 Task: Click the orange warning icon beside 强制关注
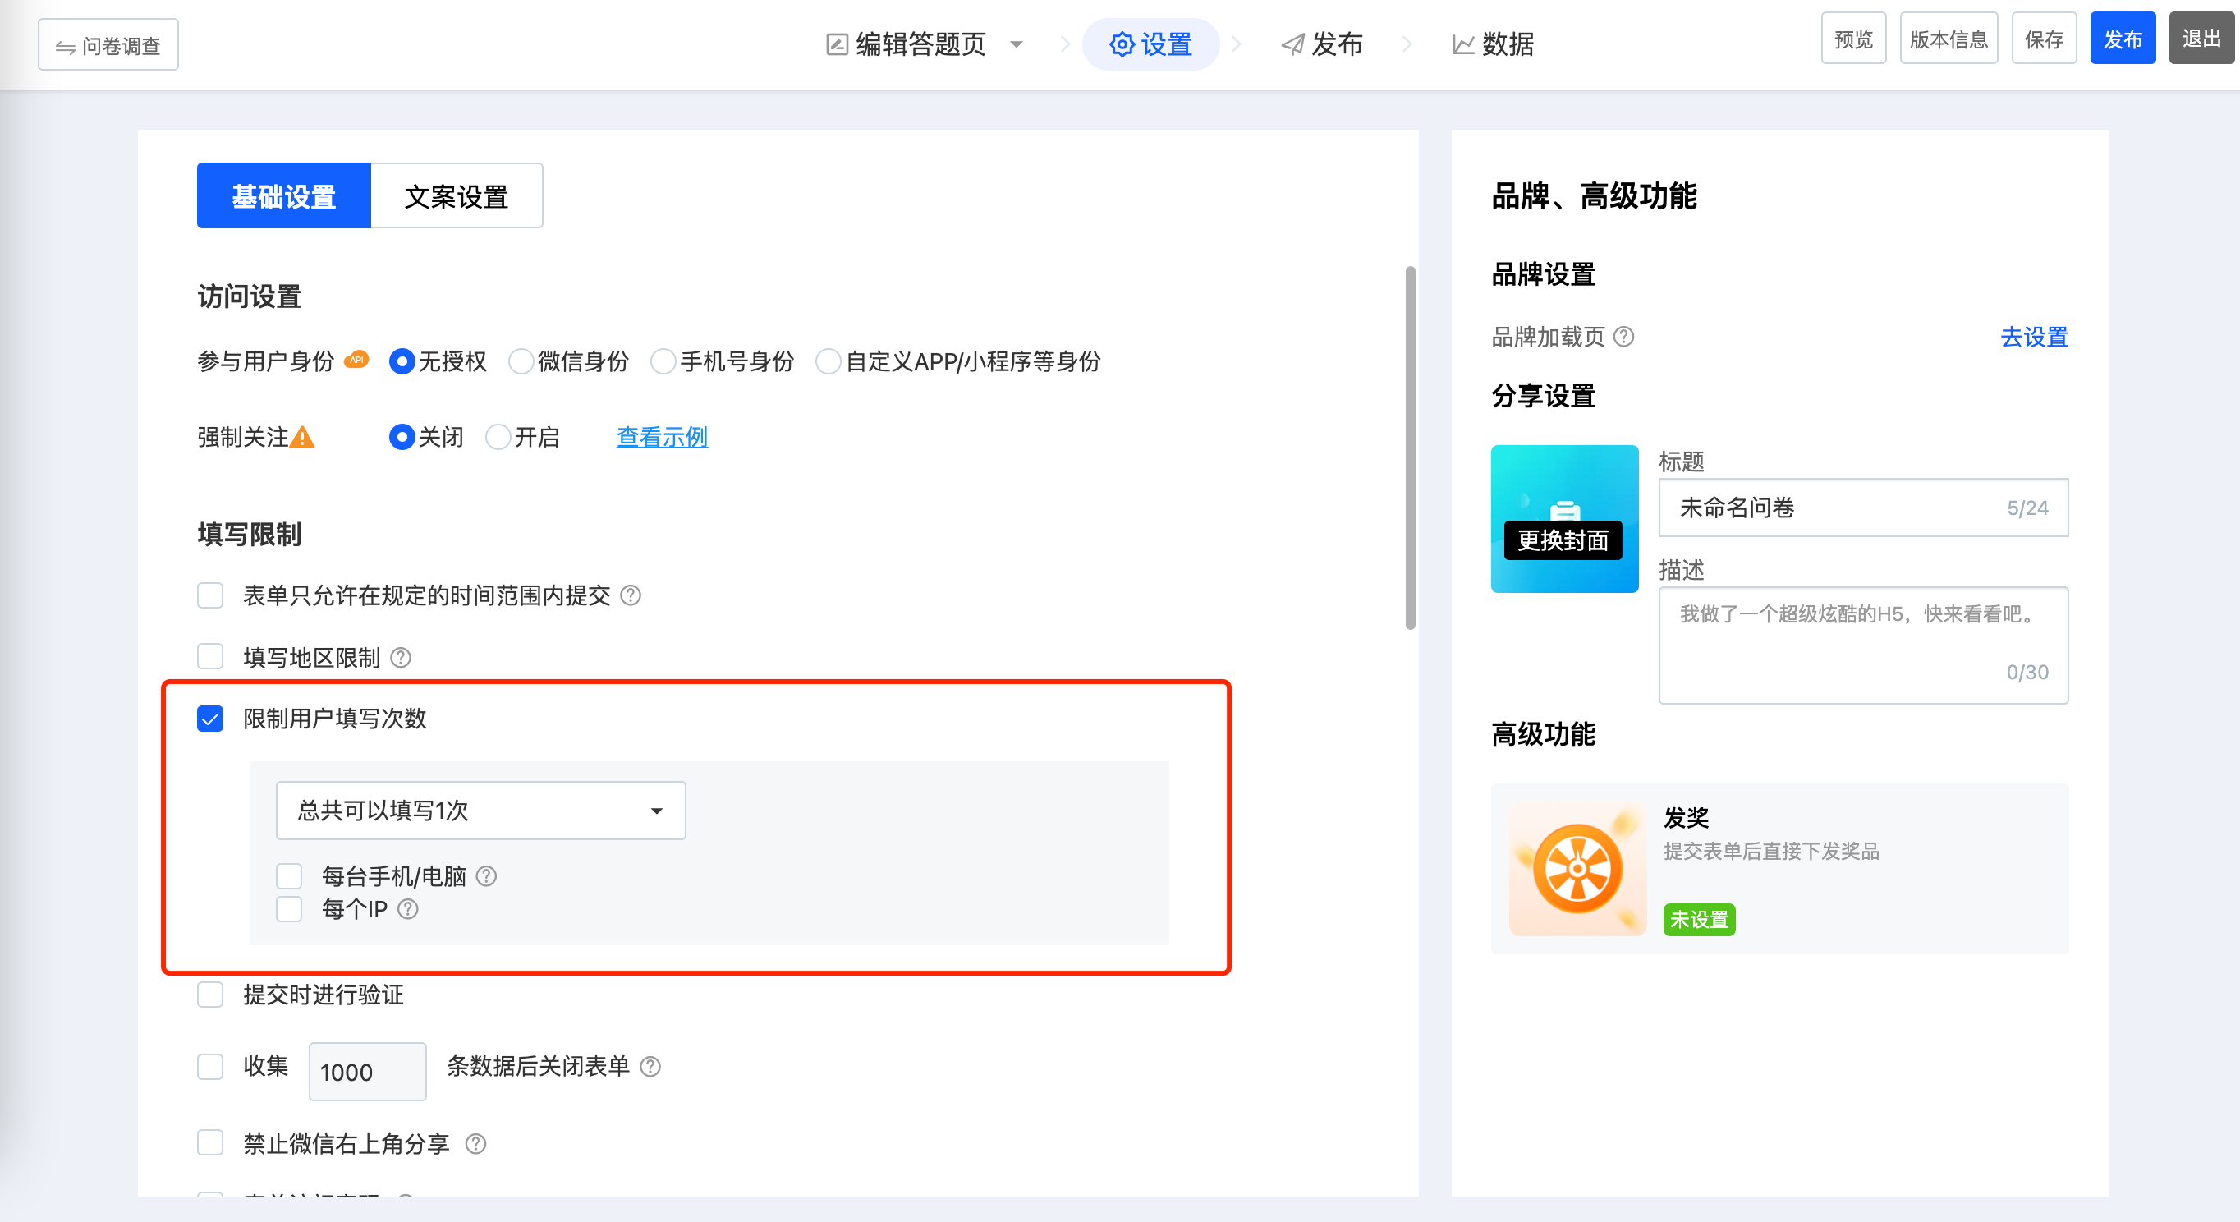pos(301,438)
